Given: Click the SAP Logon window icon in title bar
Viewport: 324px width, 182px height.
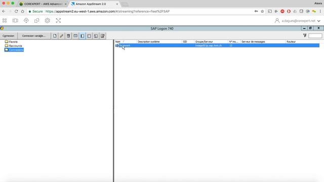Looking at the screenshot, I should 2,28.
